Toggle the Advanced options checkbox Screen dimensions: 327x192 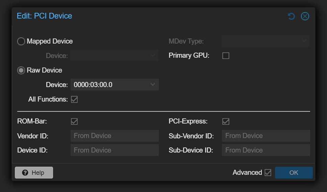[268, 173]
